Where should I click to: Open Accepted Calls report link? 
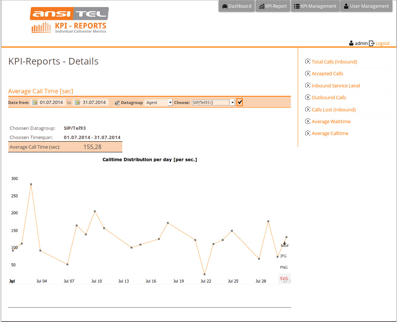point(327,74)
